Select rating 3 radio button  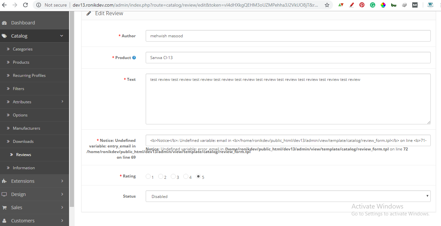pyautogui.click(x=173, y=177)
